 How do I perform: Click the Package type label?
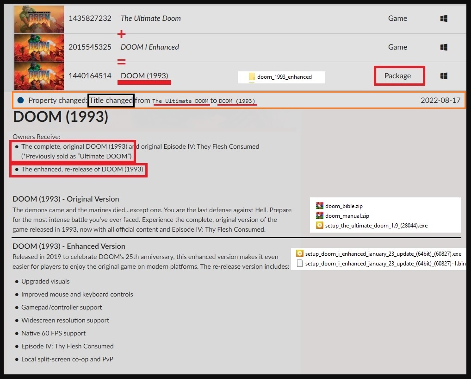tap(397, 76)
